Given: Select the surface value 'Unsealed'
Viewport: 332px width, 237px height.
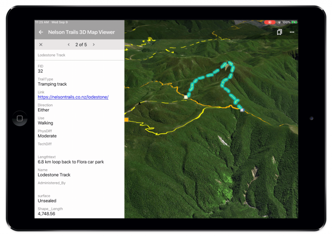Looking at the screenshot, I should 47,201.
